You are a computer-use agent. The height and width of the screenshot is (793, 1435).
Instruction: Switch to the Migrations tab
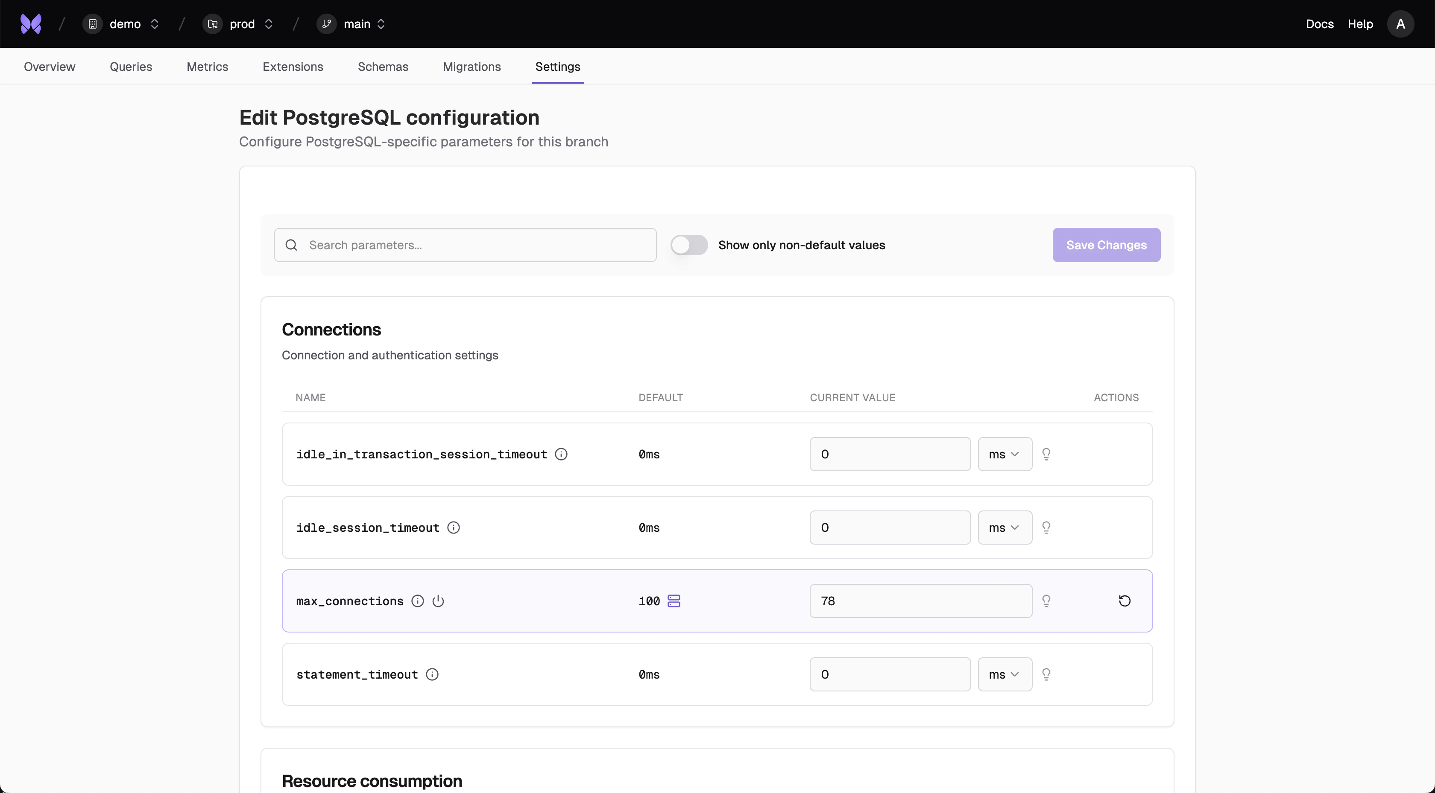pos(471,66)
